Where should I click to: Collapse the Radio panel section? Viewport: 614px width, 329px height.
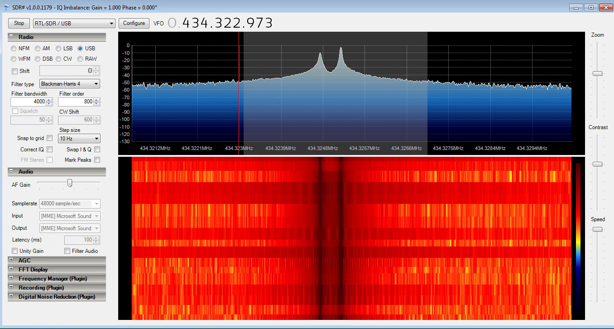[11, 37]
